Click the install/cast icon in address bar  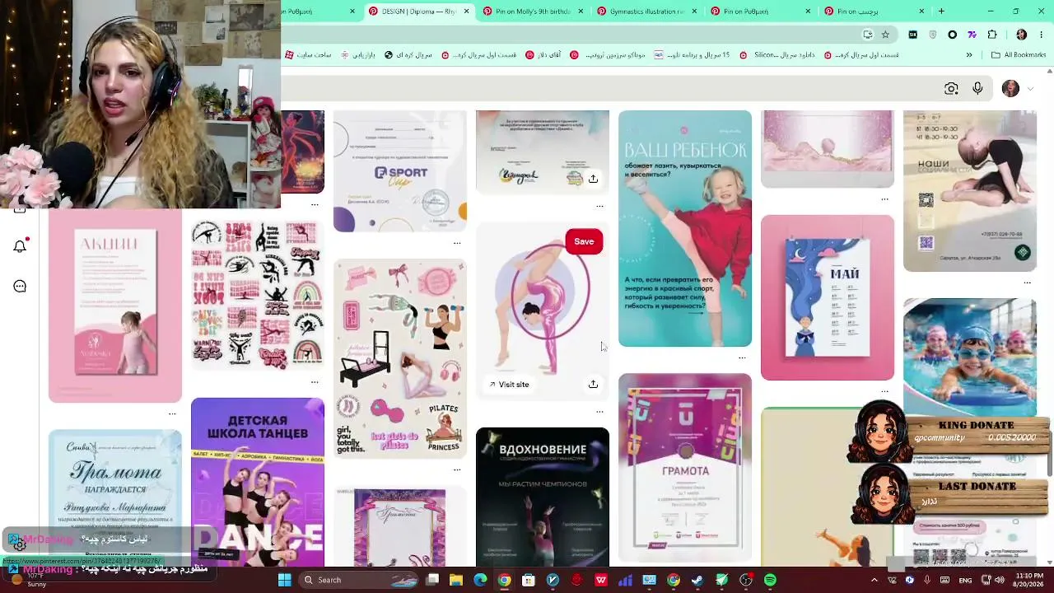pos(867,35)
